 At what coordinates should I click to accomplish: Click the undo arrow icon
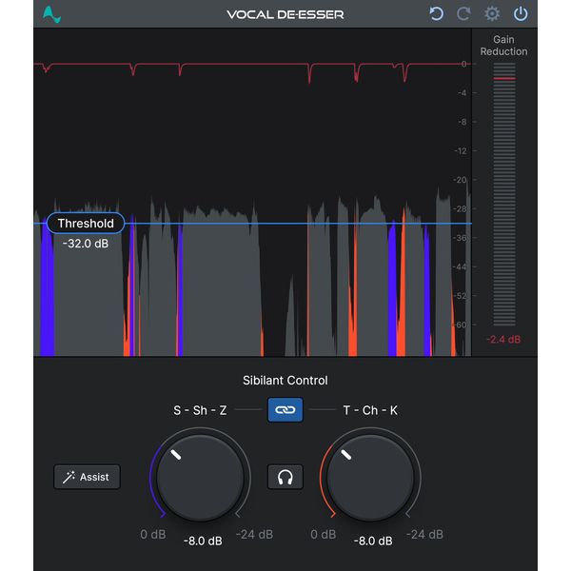437,14
